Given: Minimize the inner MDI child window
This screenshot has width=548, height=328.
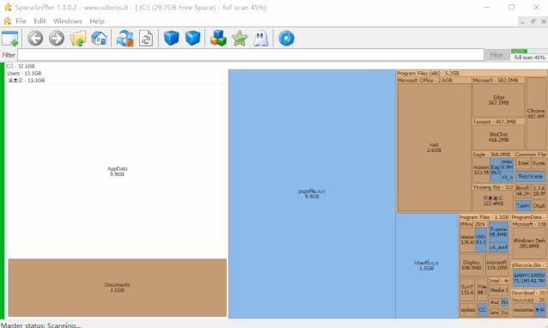Looking at the screenshot, I should pos(522,21).
